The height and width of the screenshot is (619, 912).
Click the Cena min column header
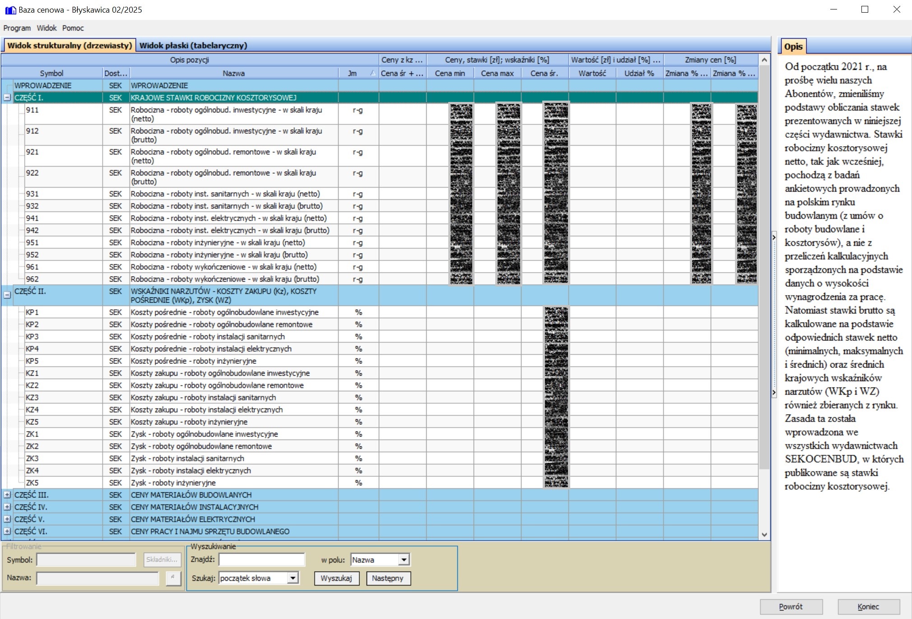click(x=450, y=73)
